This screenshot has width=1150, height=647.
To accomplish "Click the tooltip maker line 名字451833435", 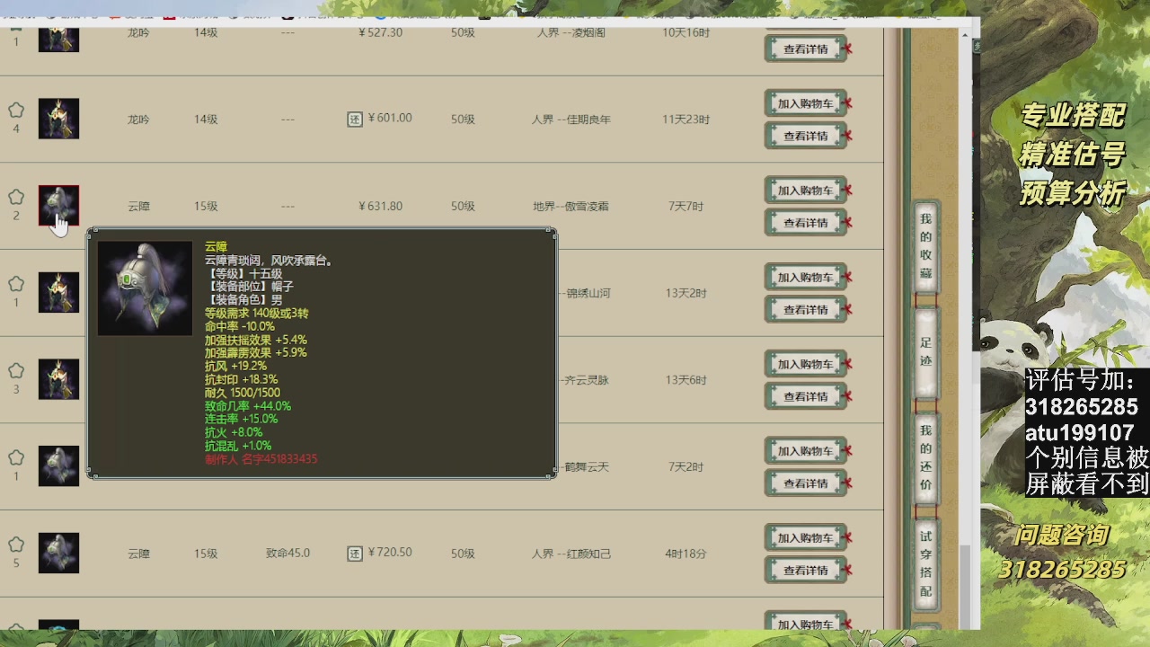I will (x=261, y=458).
